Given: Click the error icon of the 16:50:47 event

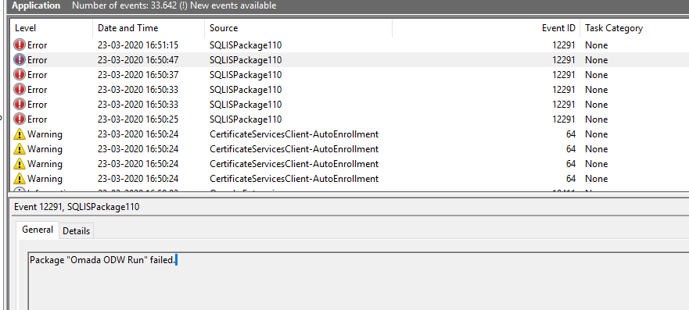Looking at the screenshot, I should click(x=20, y=60).
